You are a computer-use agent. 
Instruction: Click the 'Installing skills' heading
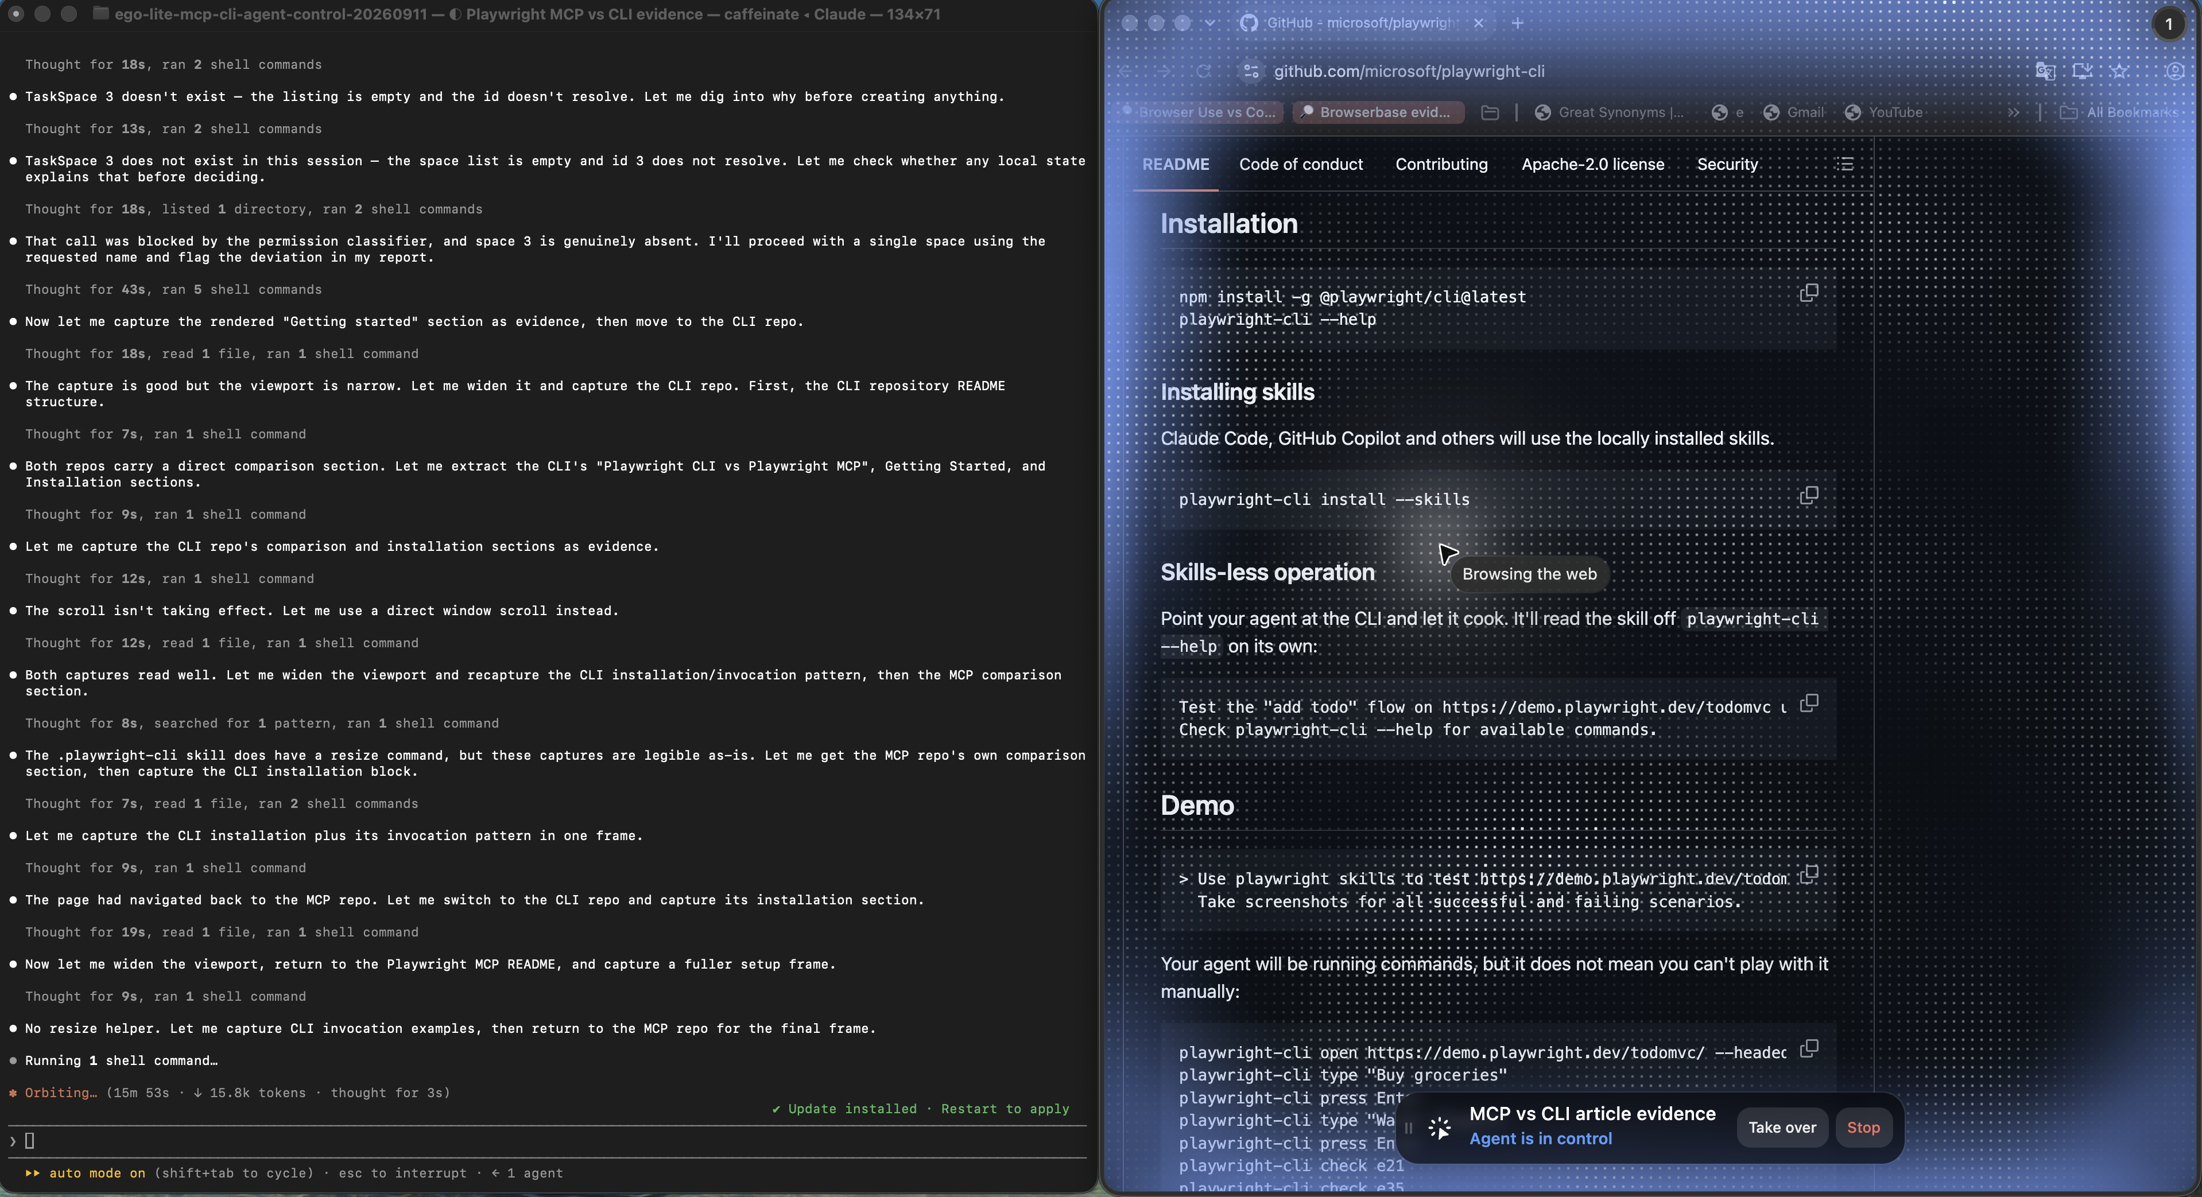pos(1237,392)
